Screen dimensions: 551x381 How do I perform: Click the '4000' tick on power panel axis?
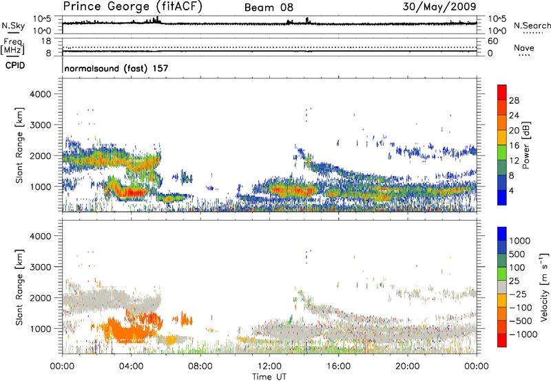pyautogui.click(x=41, y=94)
